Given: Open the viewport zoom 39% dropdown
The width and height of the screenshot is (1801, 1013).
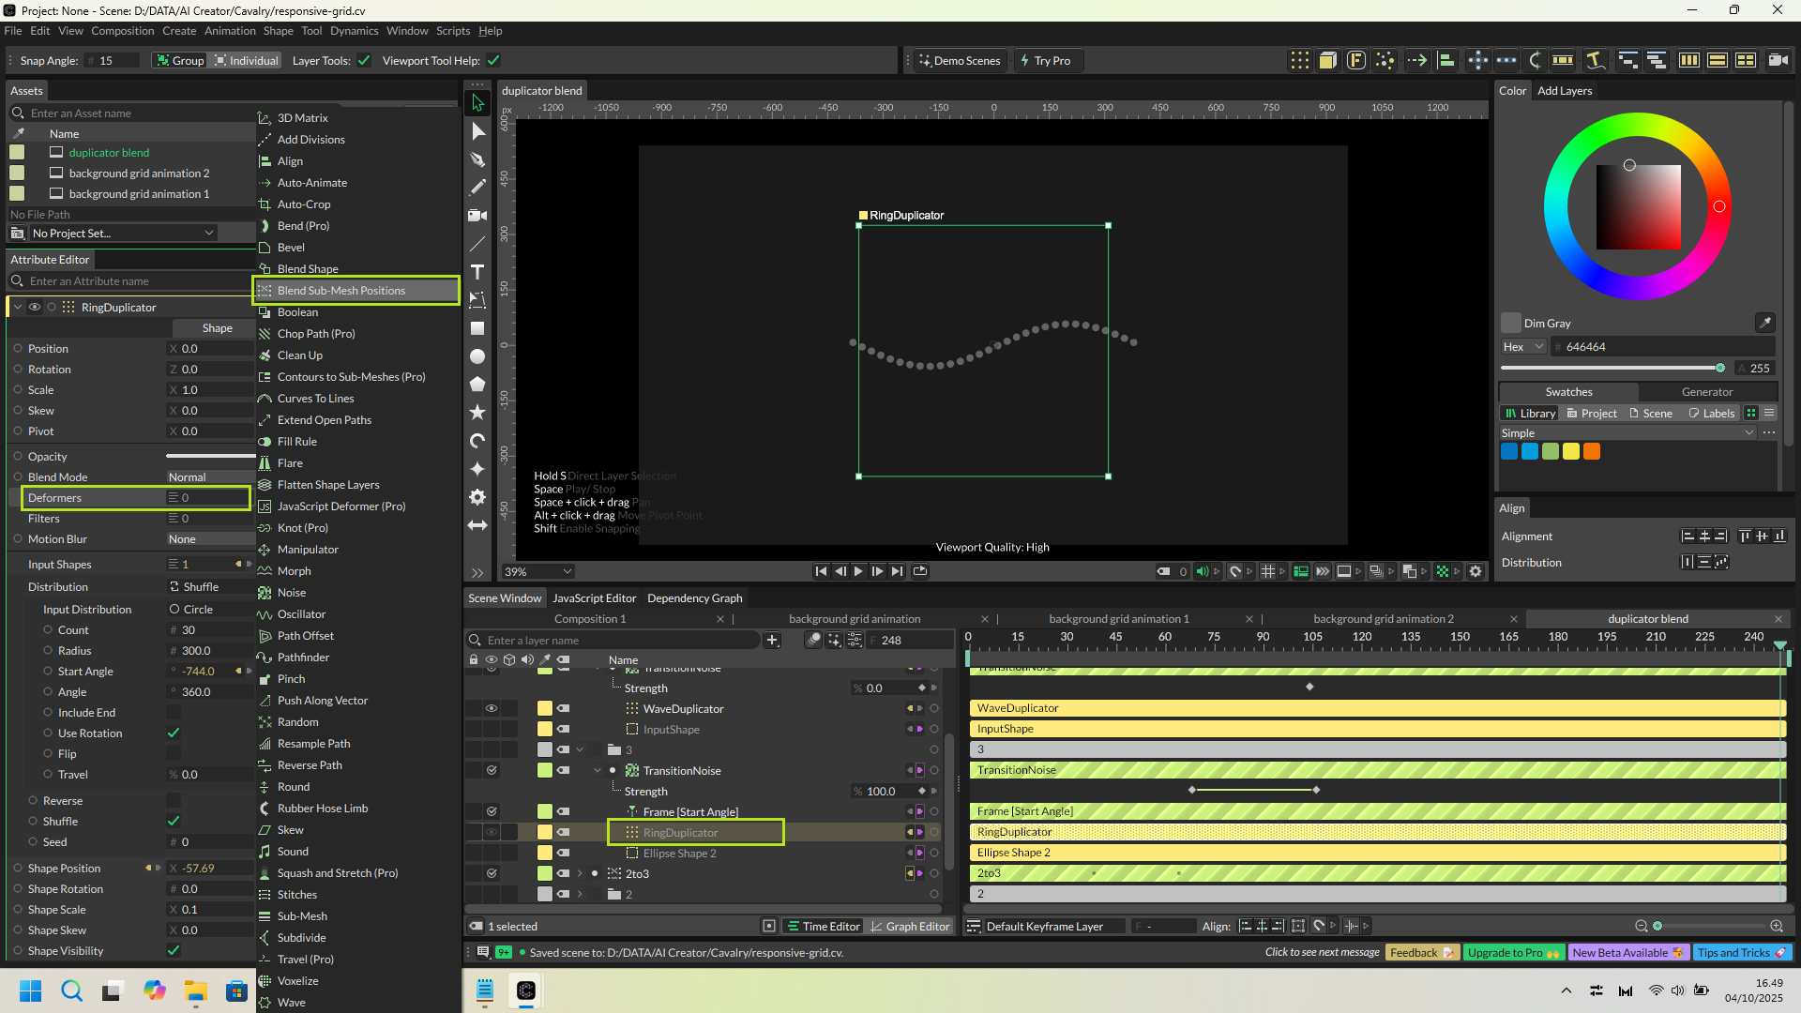Looking at the screenshot, I should (x=538, y=571).
